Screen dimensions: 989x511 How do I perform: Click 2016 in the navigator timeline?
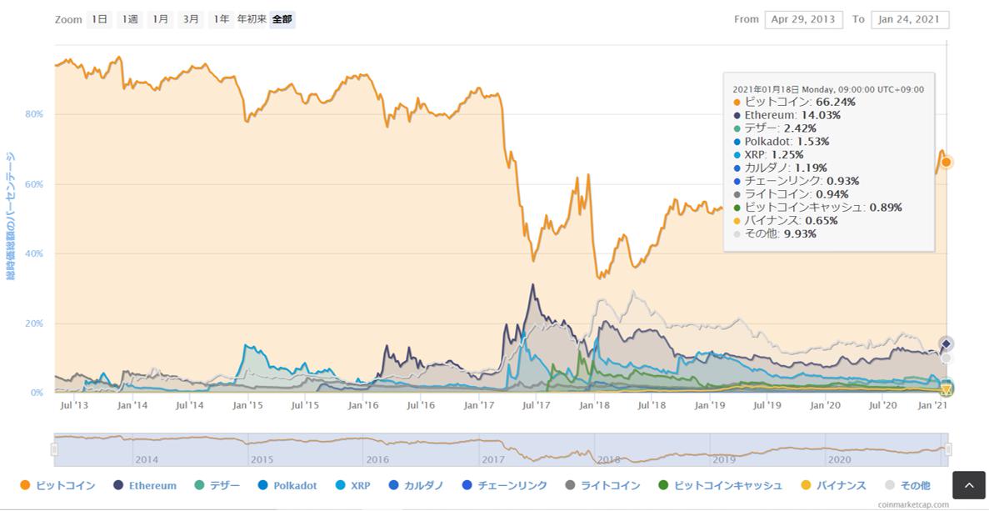[x=377, y=460]
